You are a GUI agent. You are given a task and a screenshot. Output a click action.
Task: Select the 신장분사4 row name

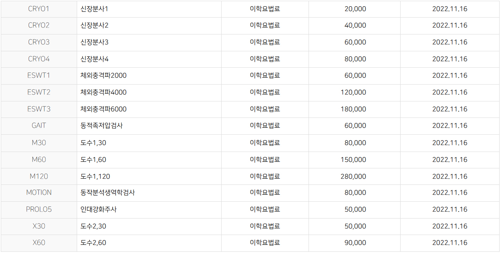click(x=94, y=59)
